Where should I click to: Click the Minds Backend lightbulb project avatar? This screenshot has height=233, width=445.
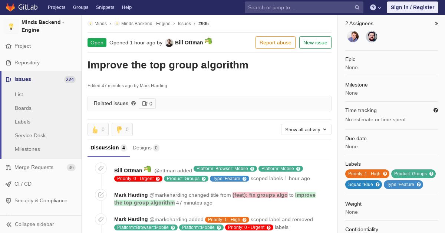click(x=11, y=26)
